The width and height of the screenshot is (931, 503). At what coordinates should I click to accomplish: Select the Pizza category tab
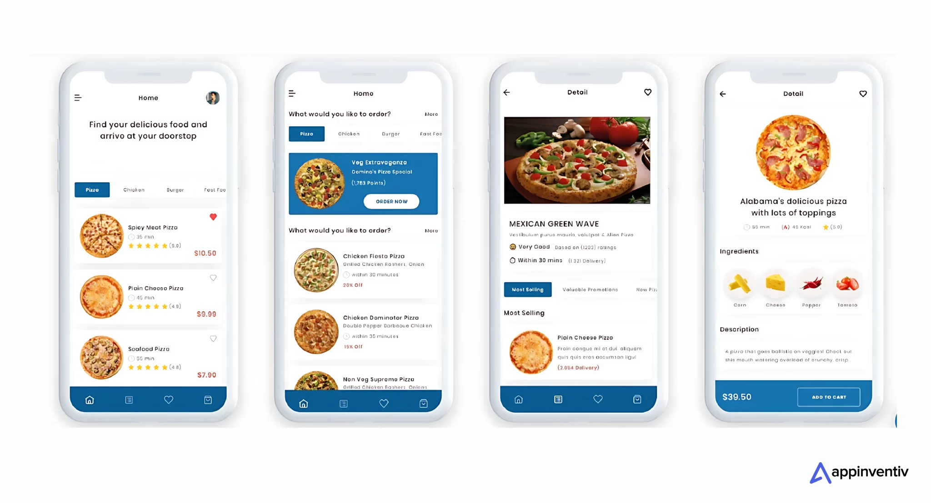click(92, 189)
